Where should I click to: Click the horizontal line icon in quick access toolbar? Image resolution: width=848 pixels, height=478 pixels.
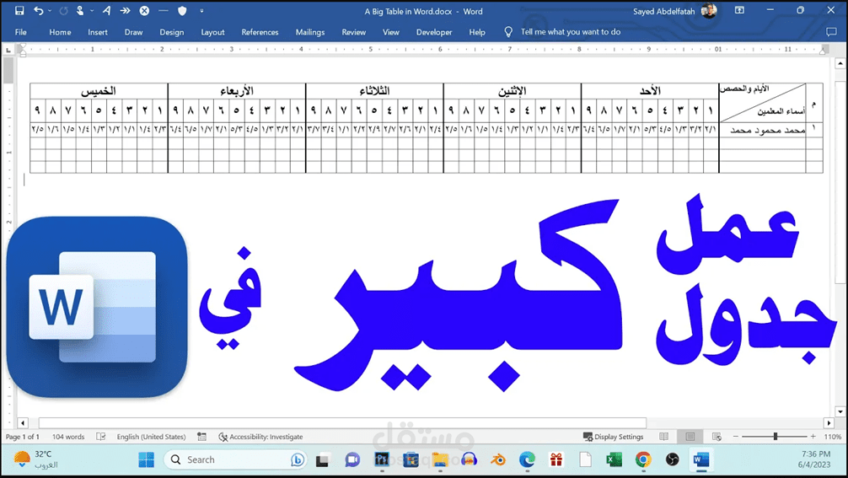(164, 11)
